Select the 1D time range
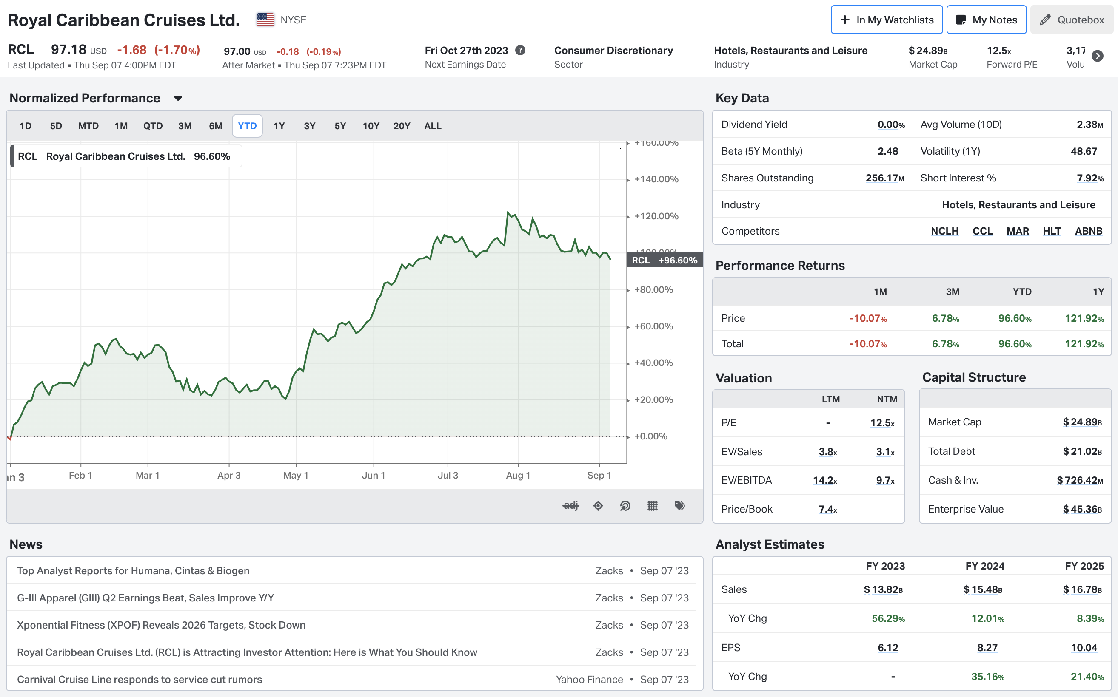 (x=26, y=126)
